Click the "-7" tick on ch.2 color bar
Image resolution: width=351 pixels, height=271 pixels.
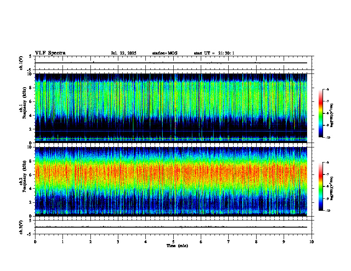tap(327, 174)
